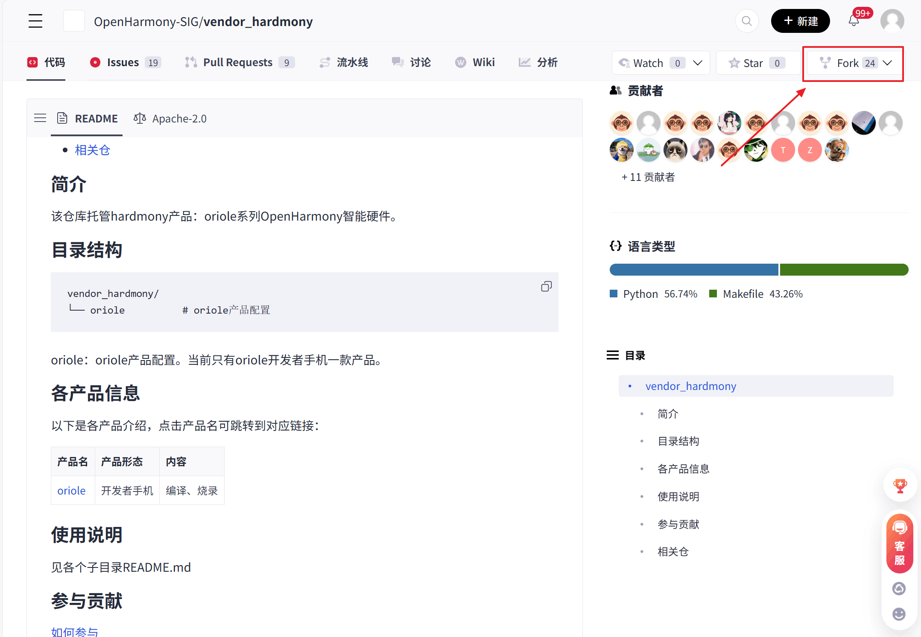This screenshot has width=921, height=637.
Task: Click the search magnifier icon
Action: (x=746, y=21)
